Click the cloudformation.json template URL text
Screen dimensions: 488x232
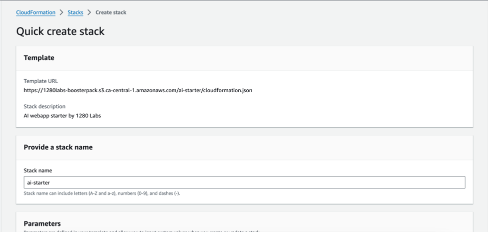pyautogui.click(x=138, y=91)
